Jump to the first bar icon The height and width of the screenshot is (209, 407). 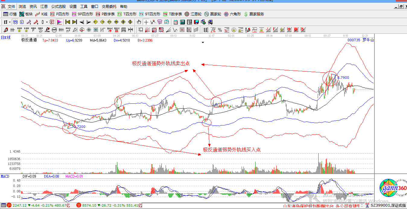[x=68, y=22]
